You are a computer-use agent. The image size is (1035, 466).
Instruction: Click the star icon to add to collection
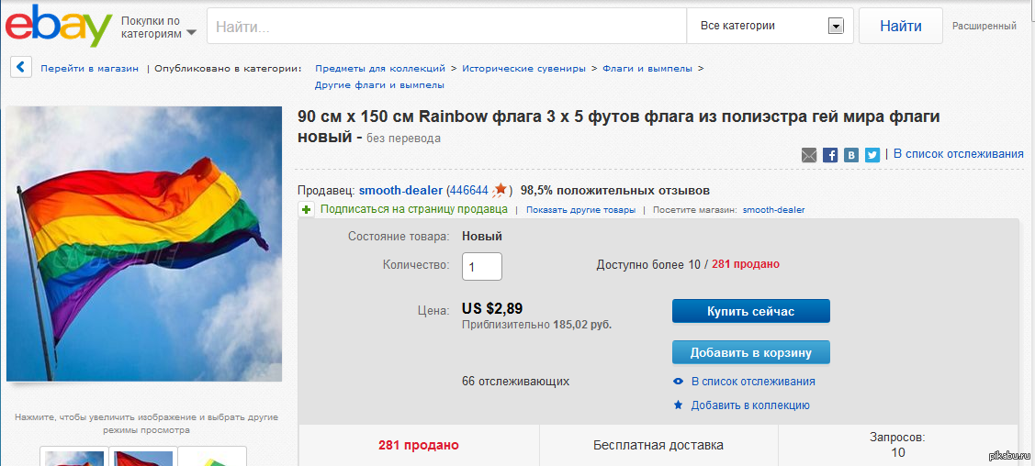coord(678,405)
